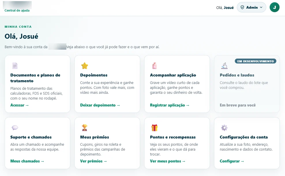Click the EM DESENVOLVIMENTO badge
Image resolution: width=285 pixels, height=176 pixels.
point(255,61)
